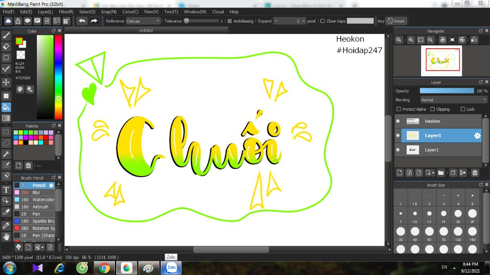
Task: Open the Expand value dropdown arrow
Action: pyautogui.click(x=276, y=21)
